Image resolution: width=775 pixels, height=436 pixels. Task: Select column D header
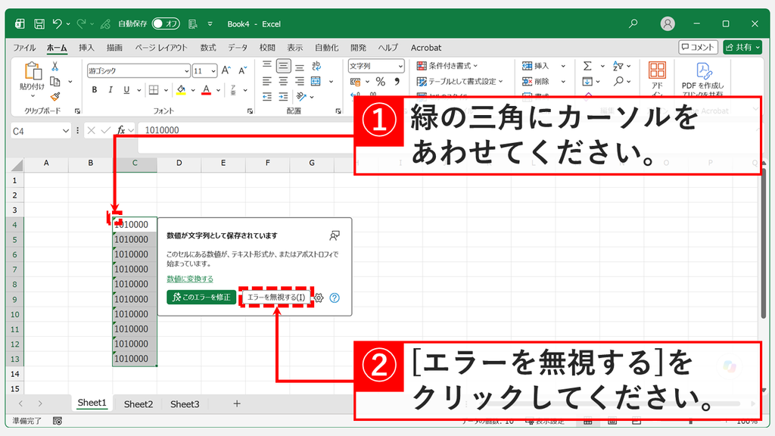tap(179, 163)
